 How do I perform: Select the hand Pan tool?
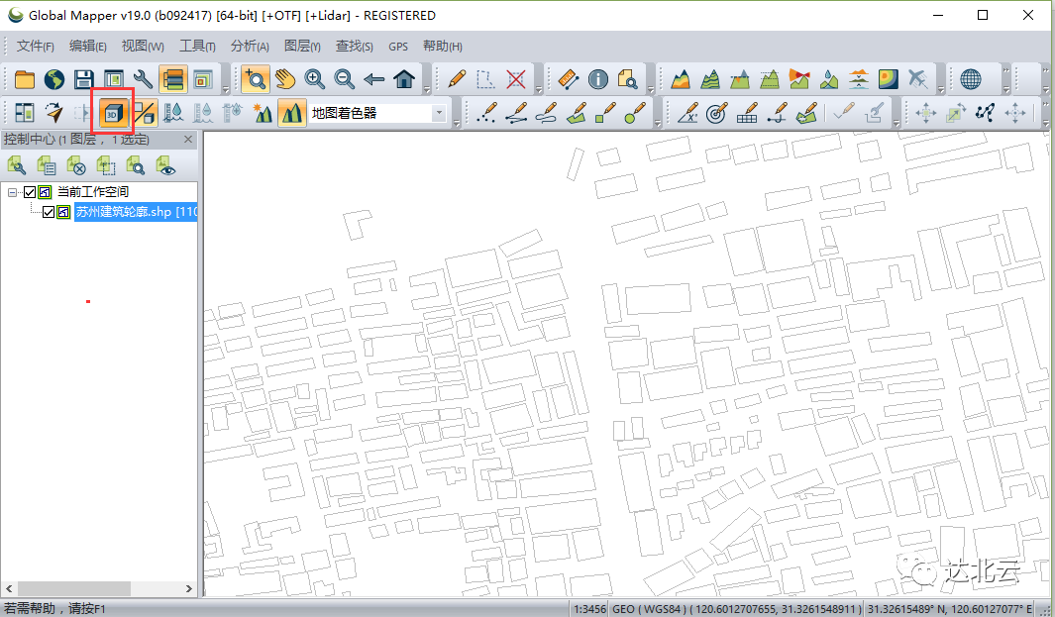[x=285, y=79]
